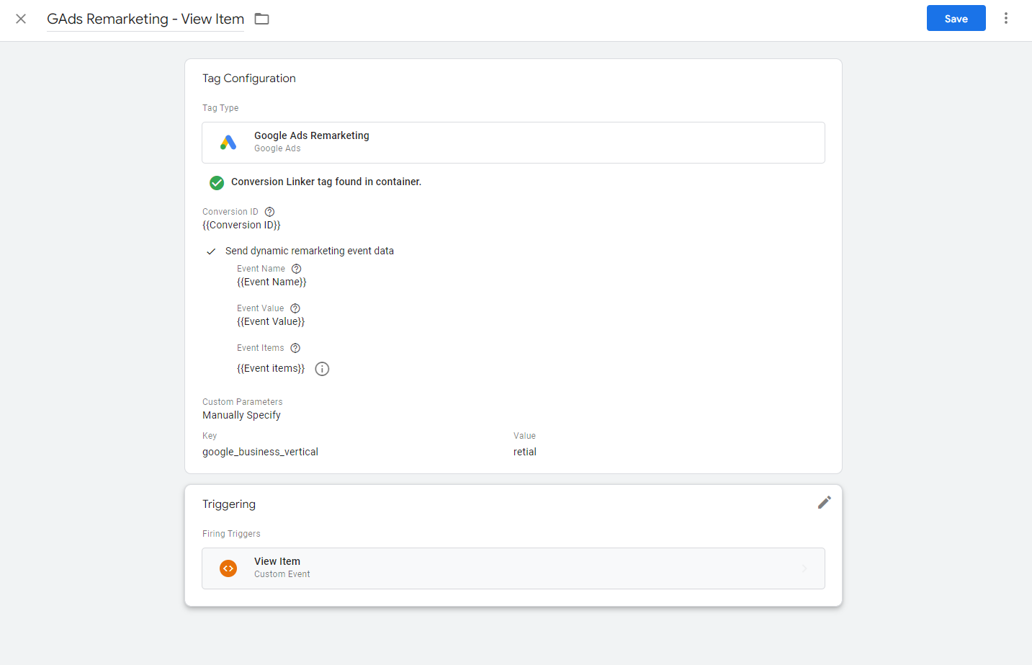The height and width of the screenshot is (665, 1032).
Task: Click the info icon beside {{Event items}}
Action: tap(322, 369)
